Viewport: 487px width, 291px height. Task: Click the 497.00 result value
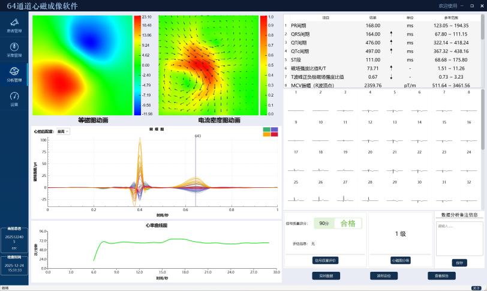(x=372, y=51)
